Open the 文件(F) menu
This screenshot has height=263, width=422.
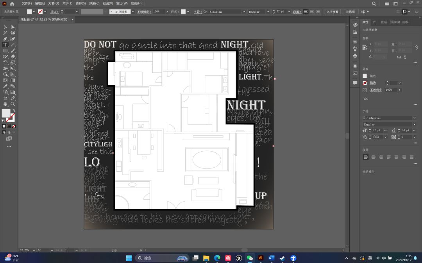point(27,4)
